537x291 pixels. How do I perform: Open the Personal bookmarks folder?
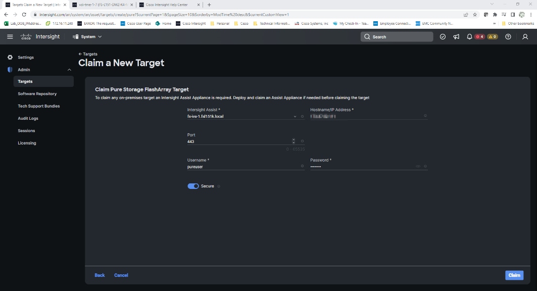pos(220,24)
